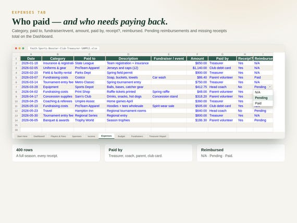Click the Date column header
Image resolution: width=297 pixels, height=223 pixels.
(x=31, y=58)
